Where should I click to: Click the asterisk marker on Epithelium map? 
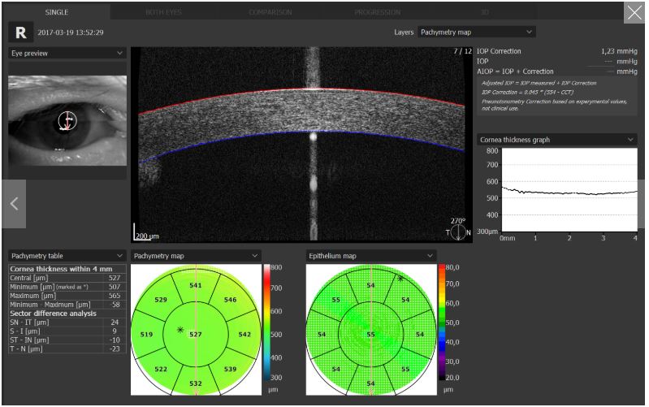pyautogui.click(x=400, y=278)
